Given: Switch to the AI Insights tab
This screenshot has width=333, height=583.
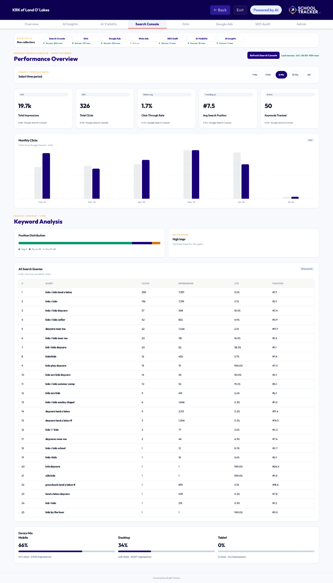Looking at the screenshot, I should pyautogui.click(x=70, y=24).
